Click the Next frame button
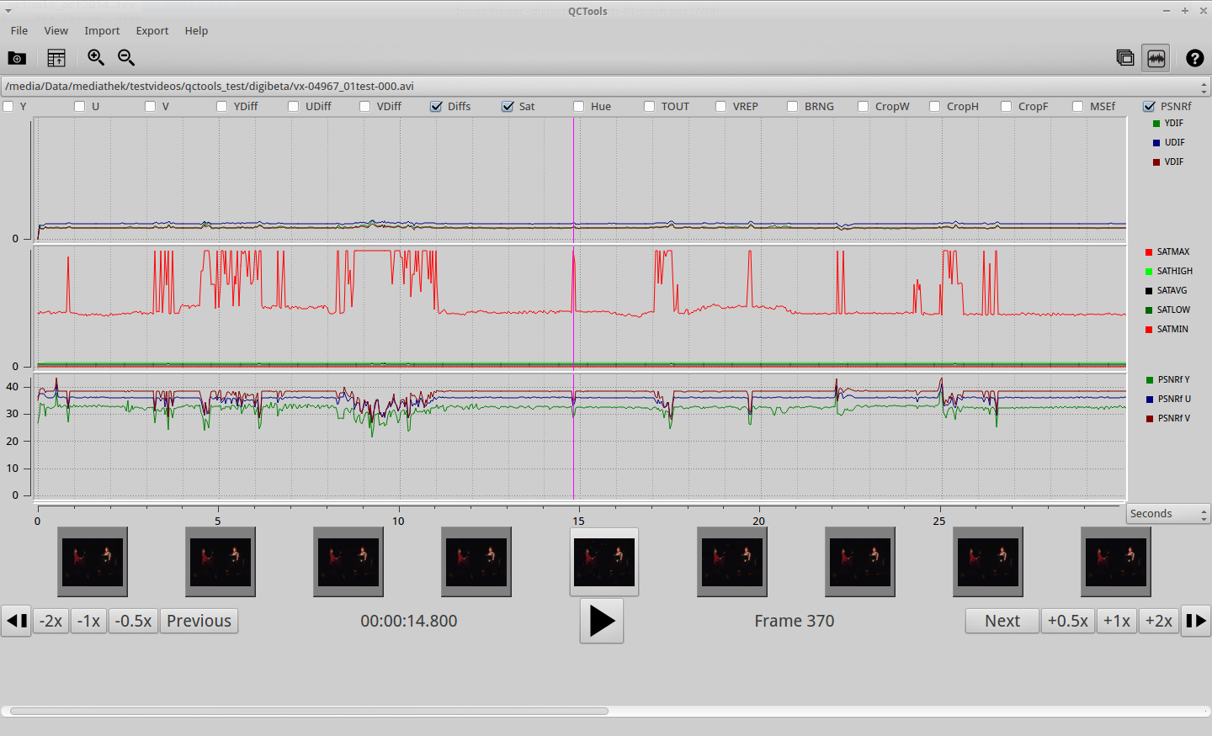This screenshot has width=1212, height=736. coord(1002,621)
